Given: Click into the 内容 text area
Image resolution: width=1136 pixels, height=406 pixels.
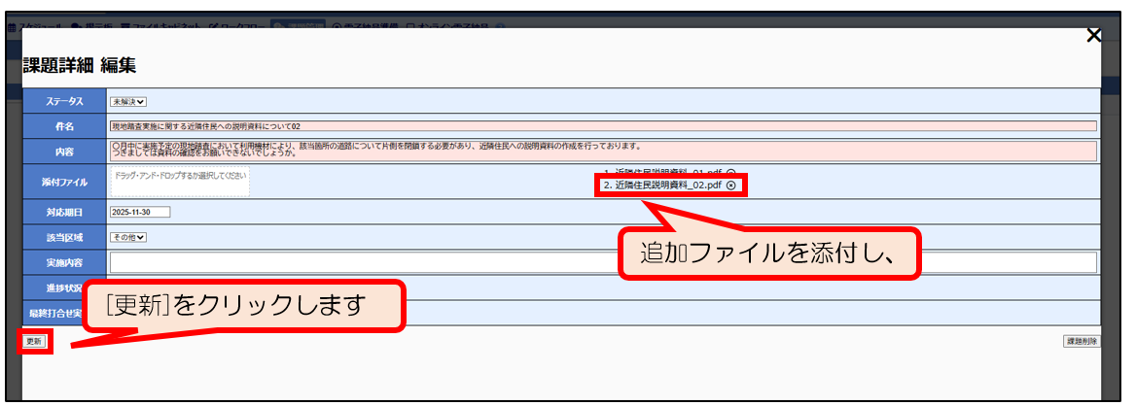Looking at the screenshot, I should coord(602,151).
